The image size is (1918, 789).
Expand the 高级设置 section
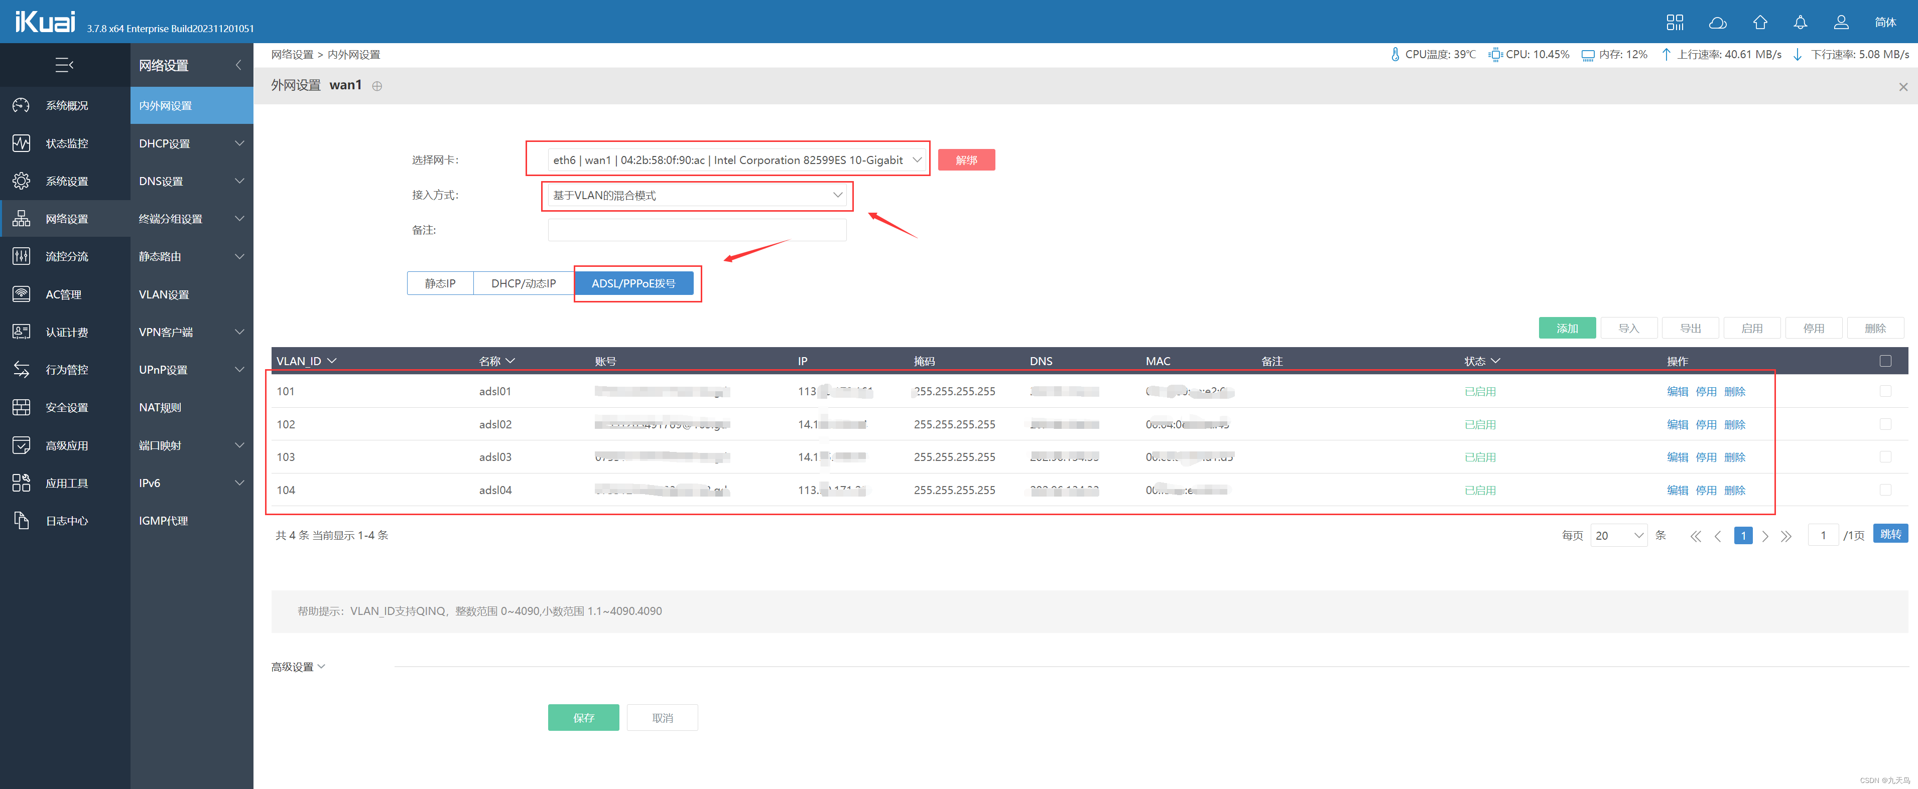298,667
